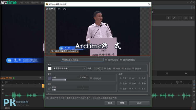This screenshot has height=110, width=196.
Task: Select 中下 alignment radio button
Action: pyautogui.click(x=130, y=89)
